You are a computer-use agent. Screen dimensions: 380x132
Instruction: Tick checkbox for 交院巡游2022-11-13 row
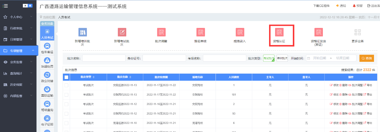pyautogui.click(x=66, y=85)
